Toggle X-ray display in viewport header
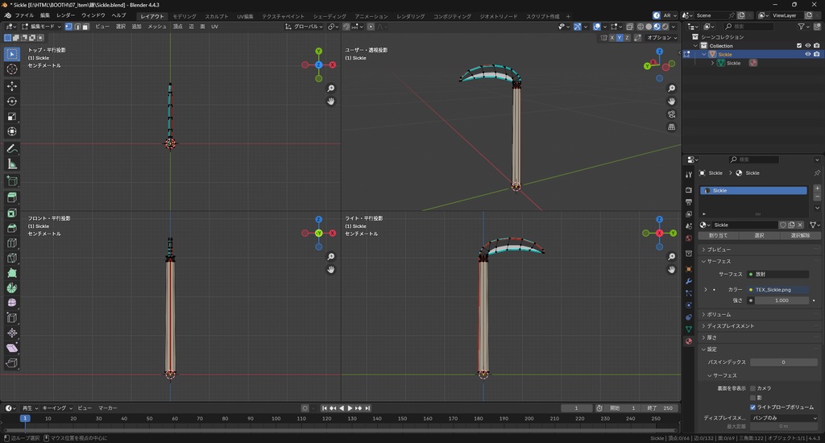 (630, 27)
